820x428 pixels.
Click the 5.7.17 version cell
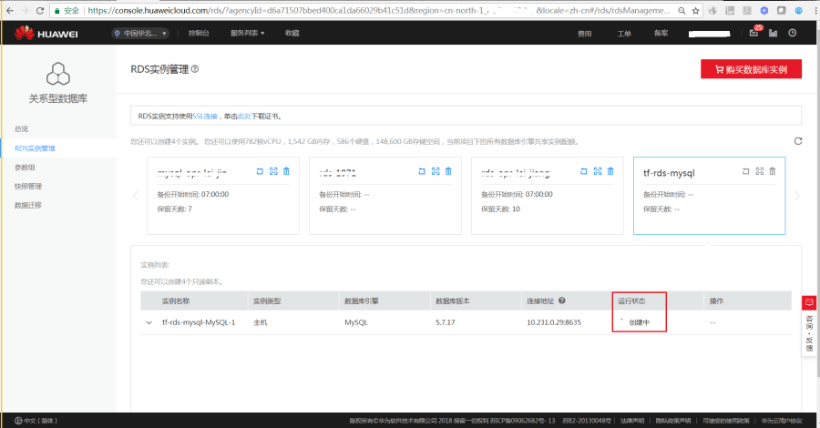tap(445, 322)
